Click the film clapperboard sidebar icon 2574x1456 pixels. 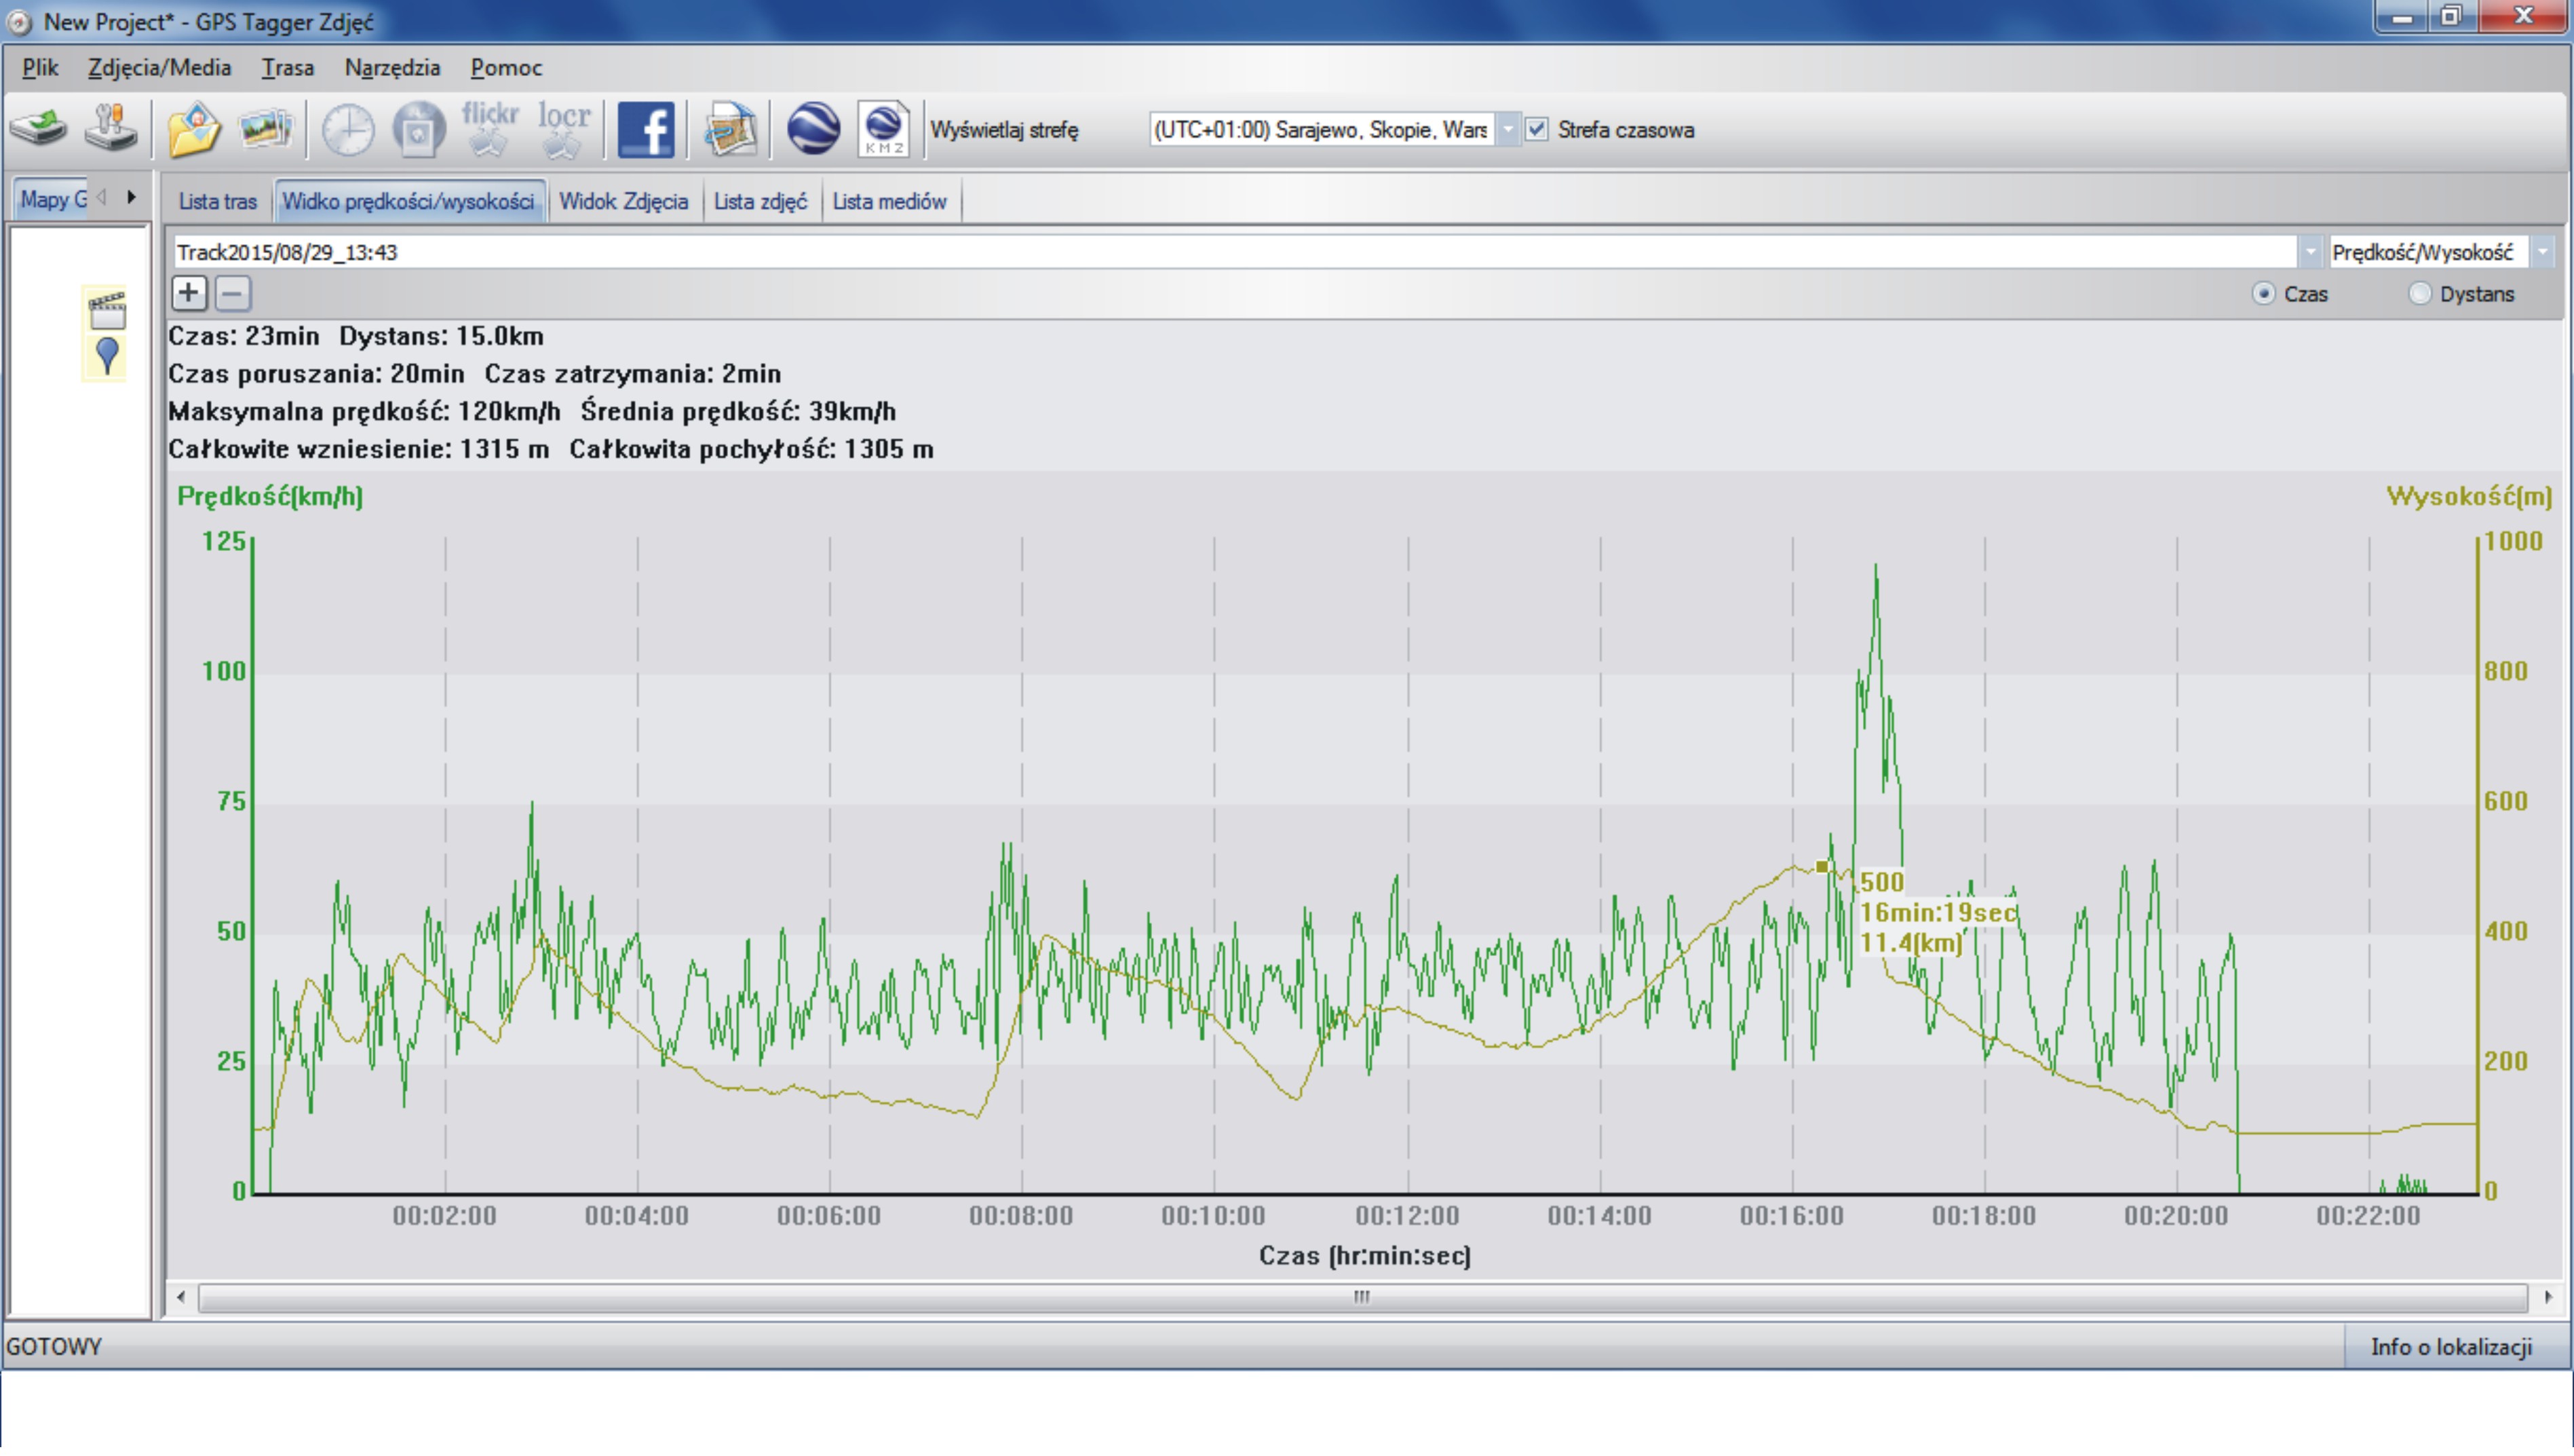[x=107, y=311]
